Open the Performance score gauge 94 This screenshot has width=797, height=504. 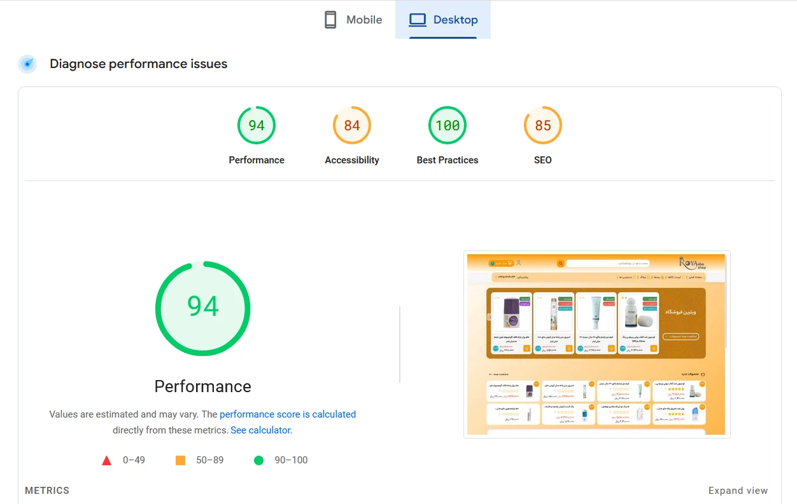(257, 125)
